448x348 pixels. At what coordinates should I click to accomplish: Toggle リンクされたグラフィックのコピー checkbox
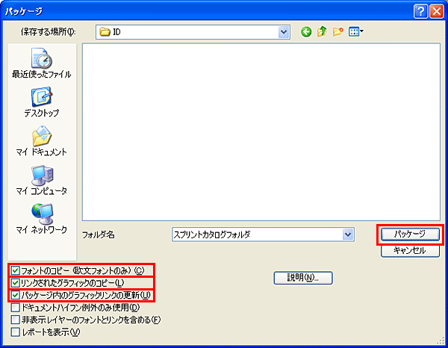(x=15, y=283)
